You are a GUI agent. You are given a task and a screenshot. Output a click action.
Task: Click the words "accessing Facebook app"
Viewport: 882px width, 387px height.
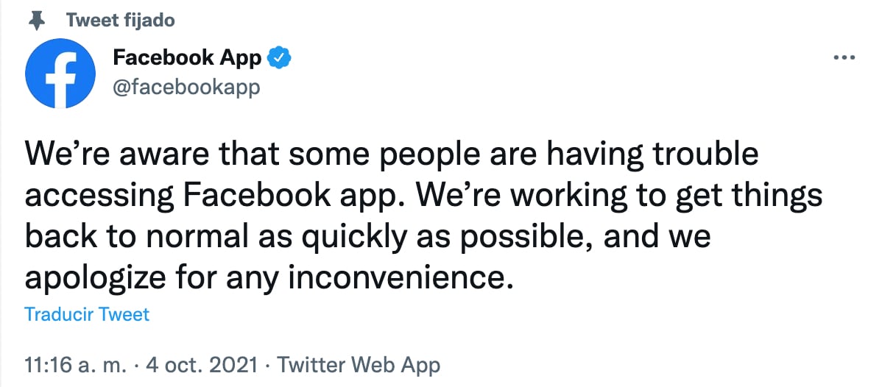200,196
